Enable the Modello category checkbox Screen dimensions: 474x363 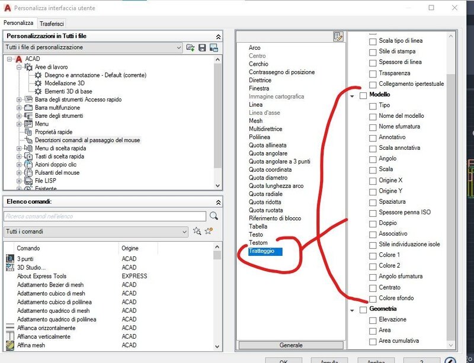[363, 95]
